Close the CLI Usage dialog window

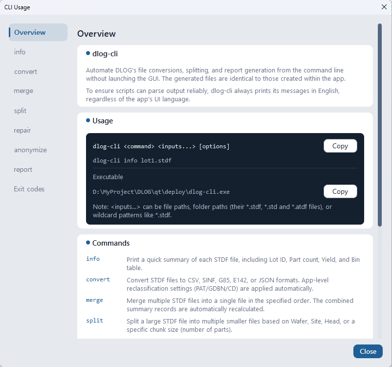click(384, 7)
